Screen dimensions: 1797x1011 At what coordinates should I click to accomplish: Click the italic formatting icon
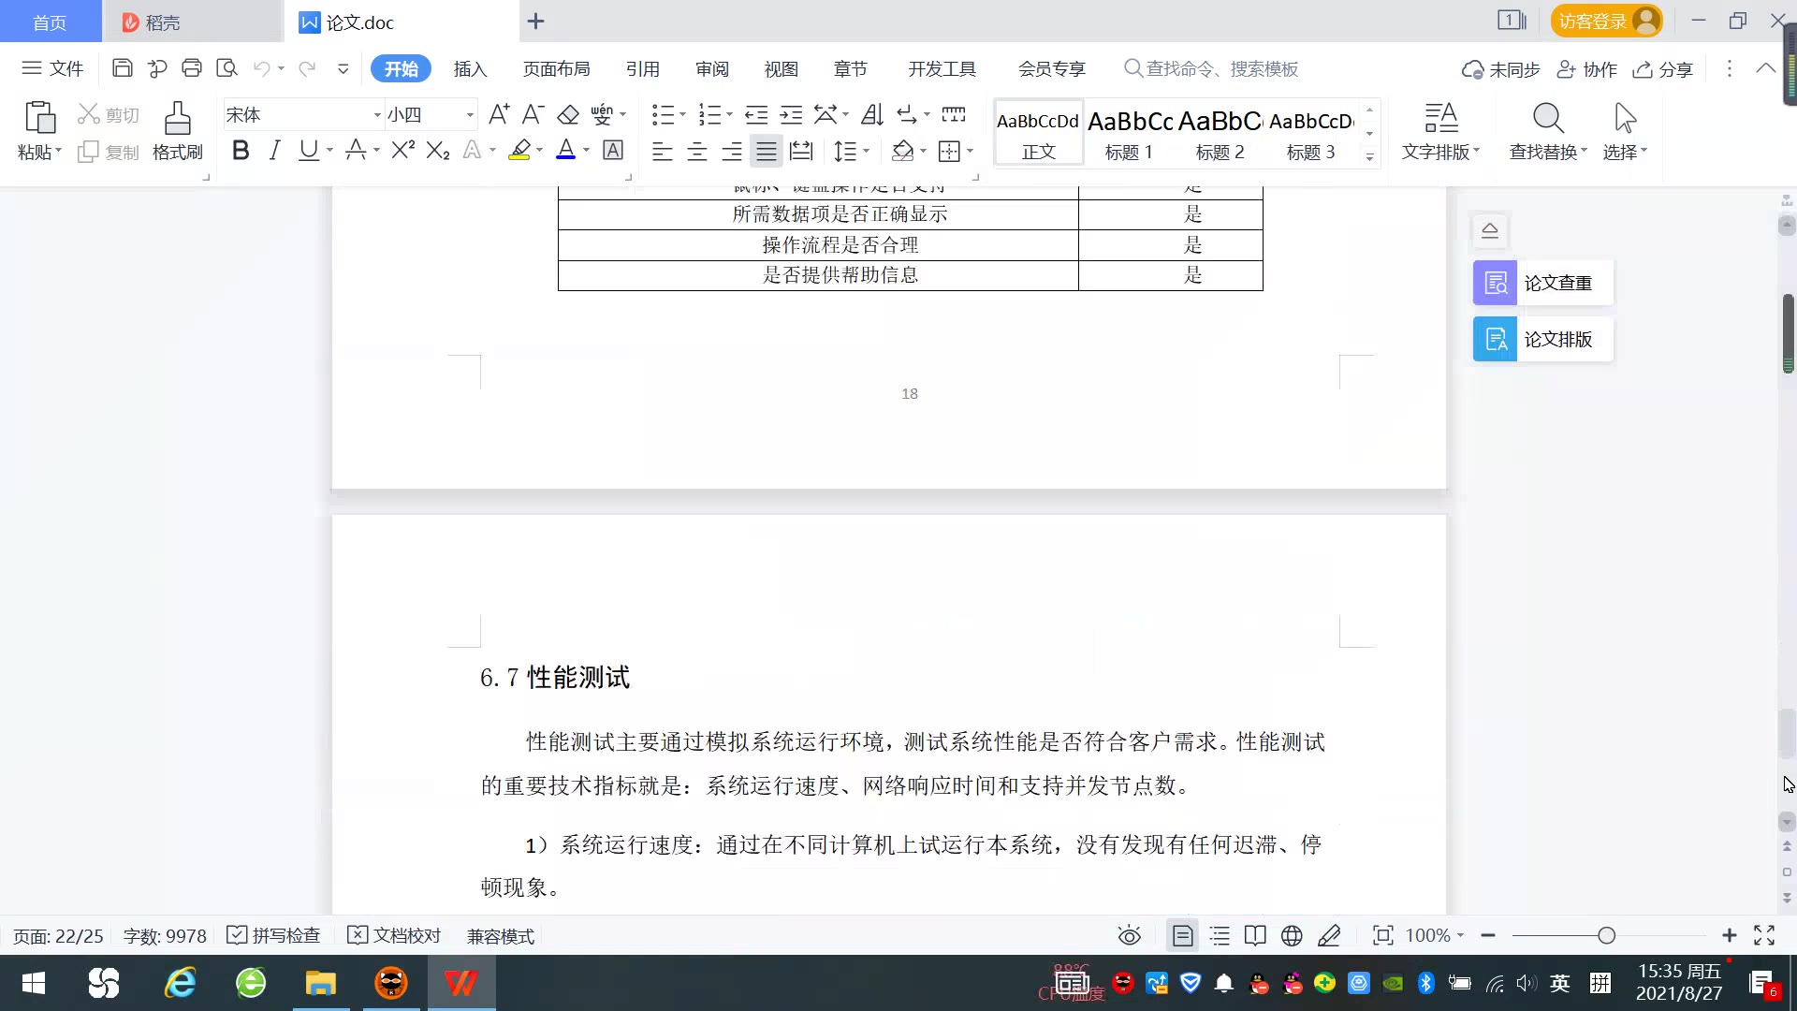[274, 151]
